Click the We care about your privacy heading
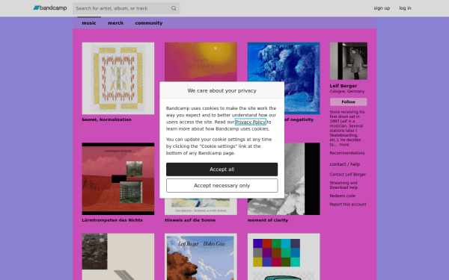The width and height of the screenshot is (449, 280). click(x=222, y=90)
